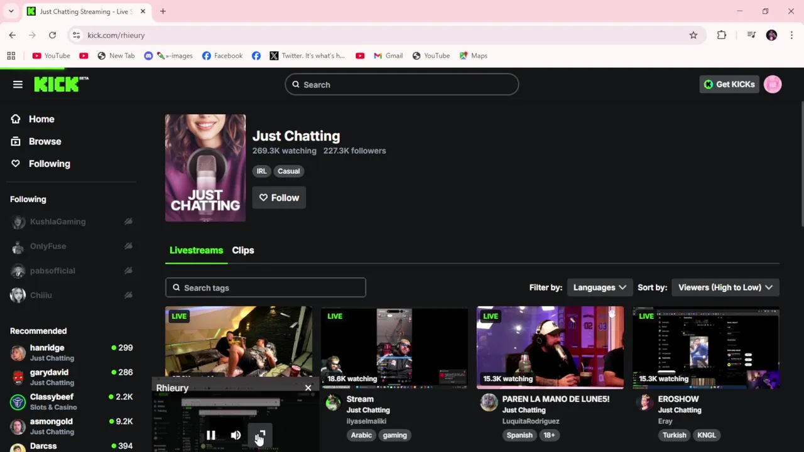This screenshot has width=804, height=452.
Task: Click the Browse icon in the sidebar
Action: (16, 141)
